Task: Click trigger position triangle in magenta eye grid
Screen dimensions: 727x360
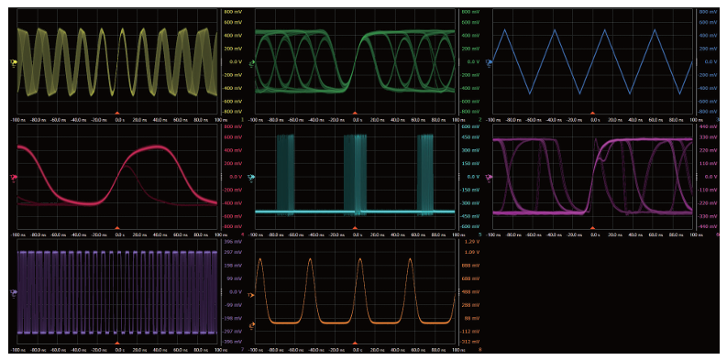Action: pyautogui.click(x=592, y=228)
